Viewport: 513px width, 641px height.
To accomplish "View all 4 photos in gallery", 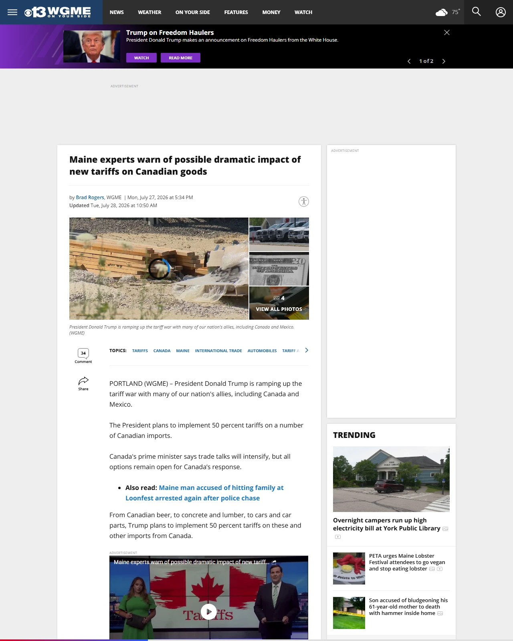I will (279, 303).
